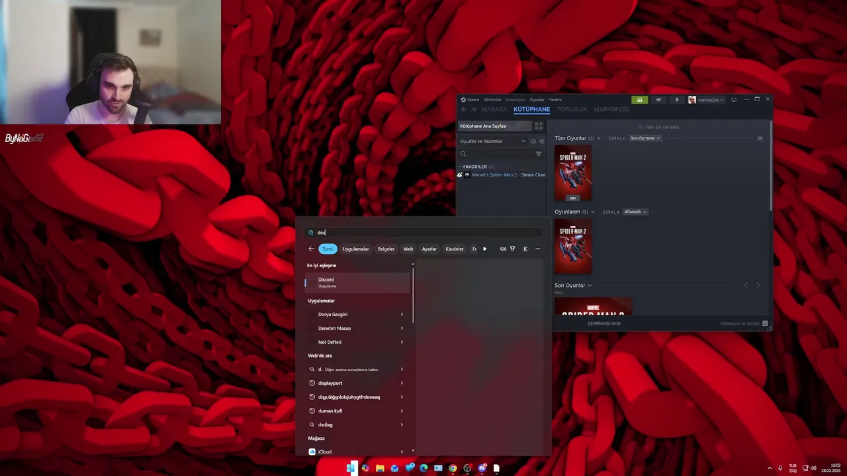This screenshot has height=476, width=847.
Task: Switch to the TOPLULUK tab
Action: point(572,109)
